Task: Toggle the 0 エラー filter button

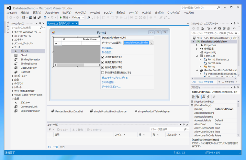Action: 62,130
